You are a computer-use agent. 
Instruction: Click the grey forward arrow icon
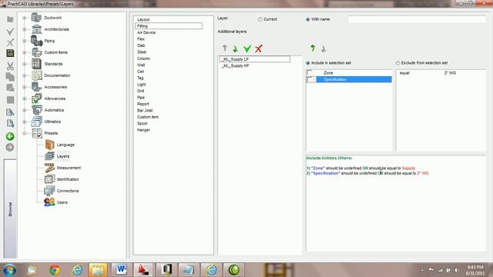point(10,147)
